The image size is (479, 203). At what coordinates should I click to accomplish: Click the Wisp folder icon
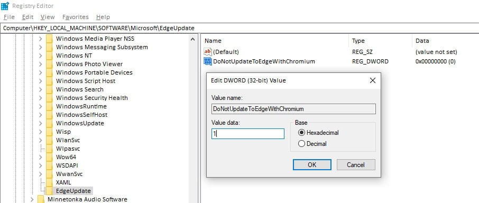coord(49,132)
